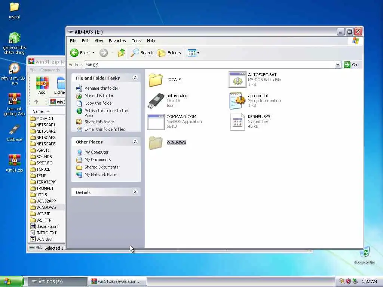Toggle the Folders tree pane
The height and width of the screenshot is (287, 383).
tap(169, 53)
